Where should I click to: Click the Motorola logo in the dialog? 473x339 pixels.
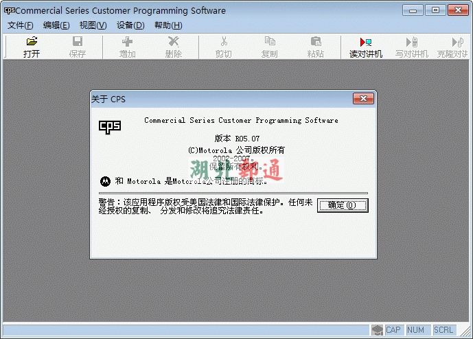pyautogui.click(x=105, y=182)
